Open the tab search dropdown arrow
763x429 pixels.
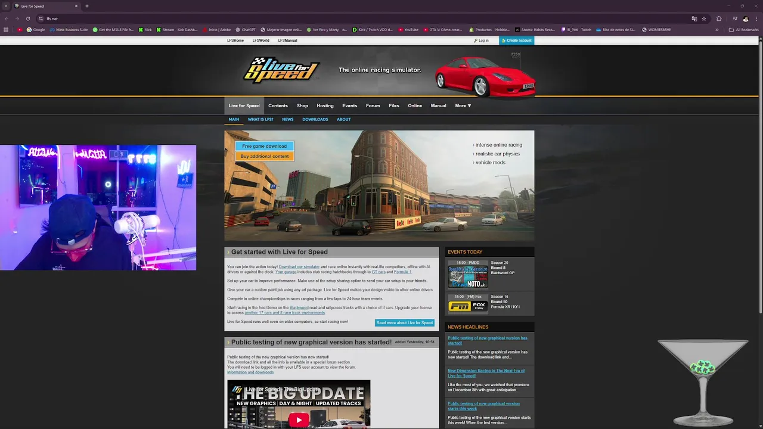click(5, 6)
